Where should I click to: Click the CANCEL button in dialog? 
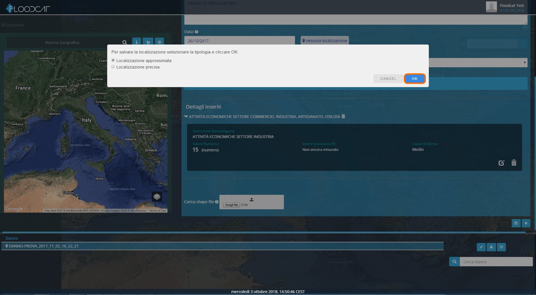click(388, 79)
